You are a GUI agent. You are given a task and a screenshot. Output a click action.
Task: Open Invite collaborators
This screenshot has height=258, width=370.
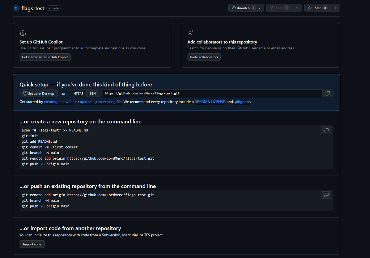coord(204,57)
